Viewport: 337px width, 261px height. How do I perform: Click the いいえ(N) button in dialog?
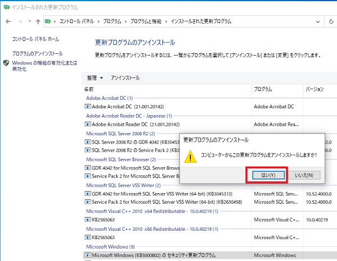[304, 175]
